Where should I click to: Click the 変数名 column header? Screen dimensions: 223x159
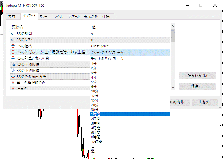tap(50, 27)
